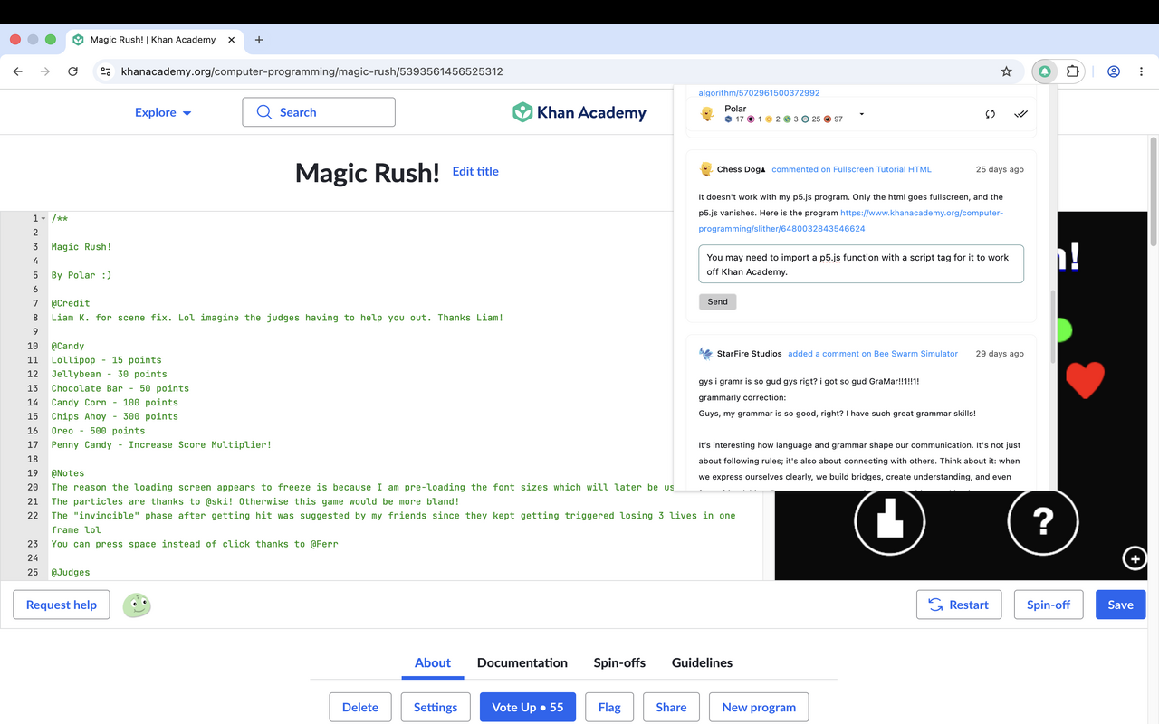Click the green circle in the game canvas
Viewport: 1159px width, 724px height.
(x=1063, y=330)
